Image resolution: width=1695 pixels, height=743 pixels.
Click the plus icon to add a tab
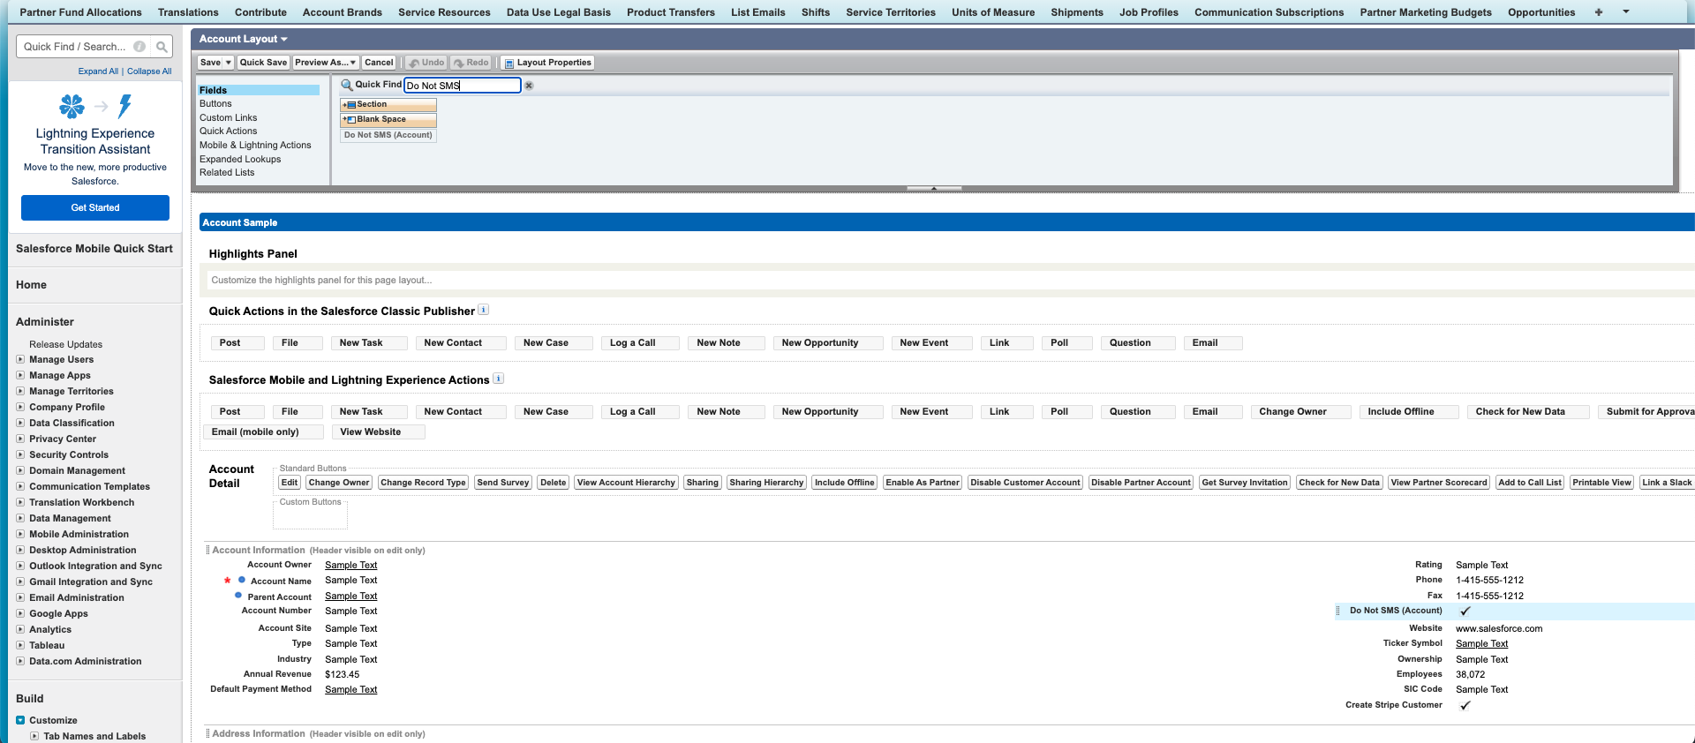coord(1598,12)
